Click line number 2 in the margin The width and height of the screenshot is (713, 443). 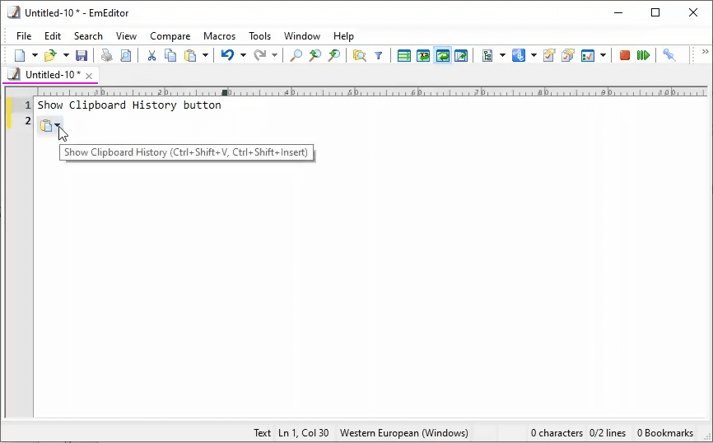tap(28, 121)
